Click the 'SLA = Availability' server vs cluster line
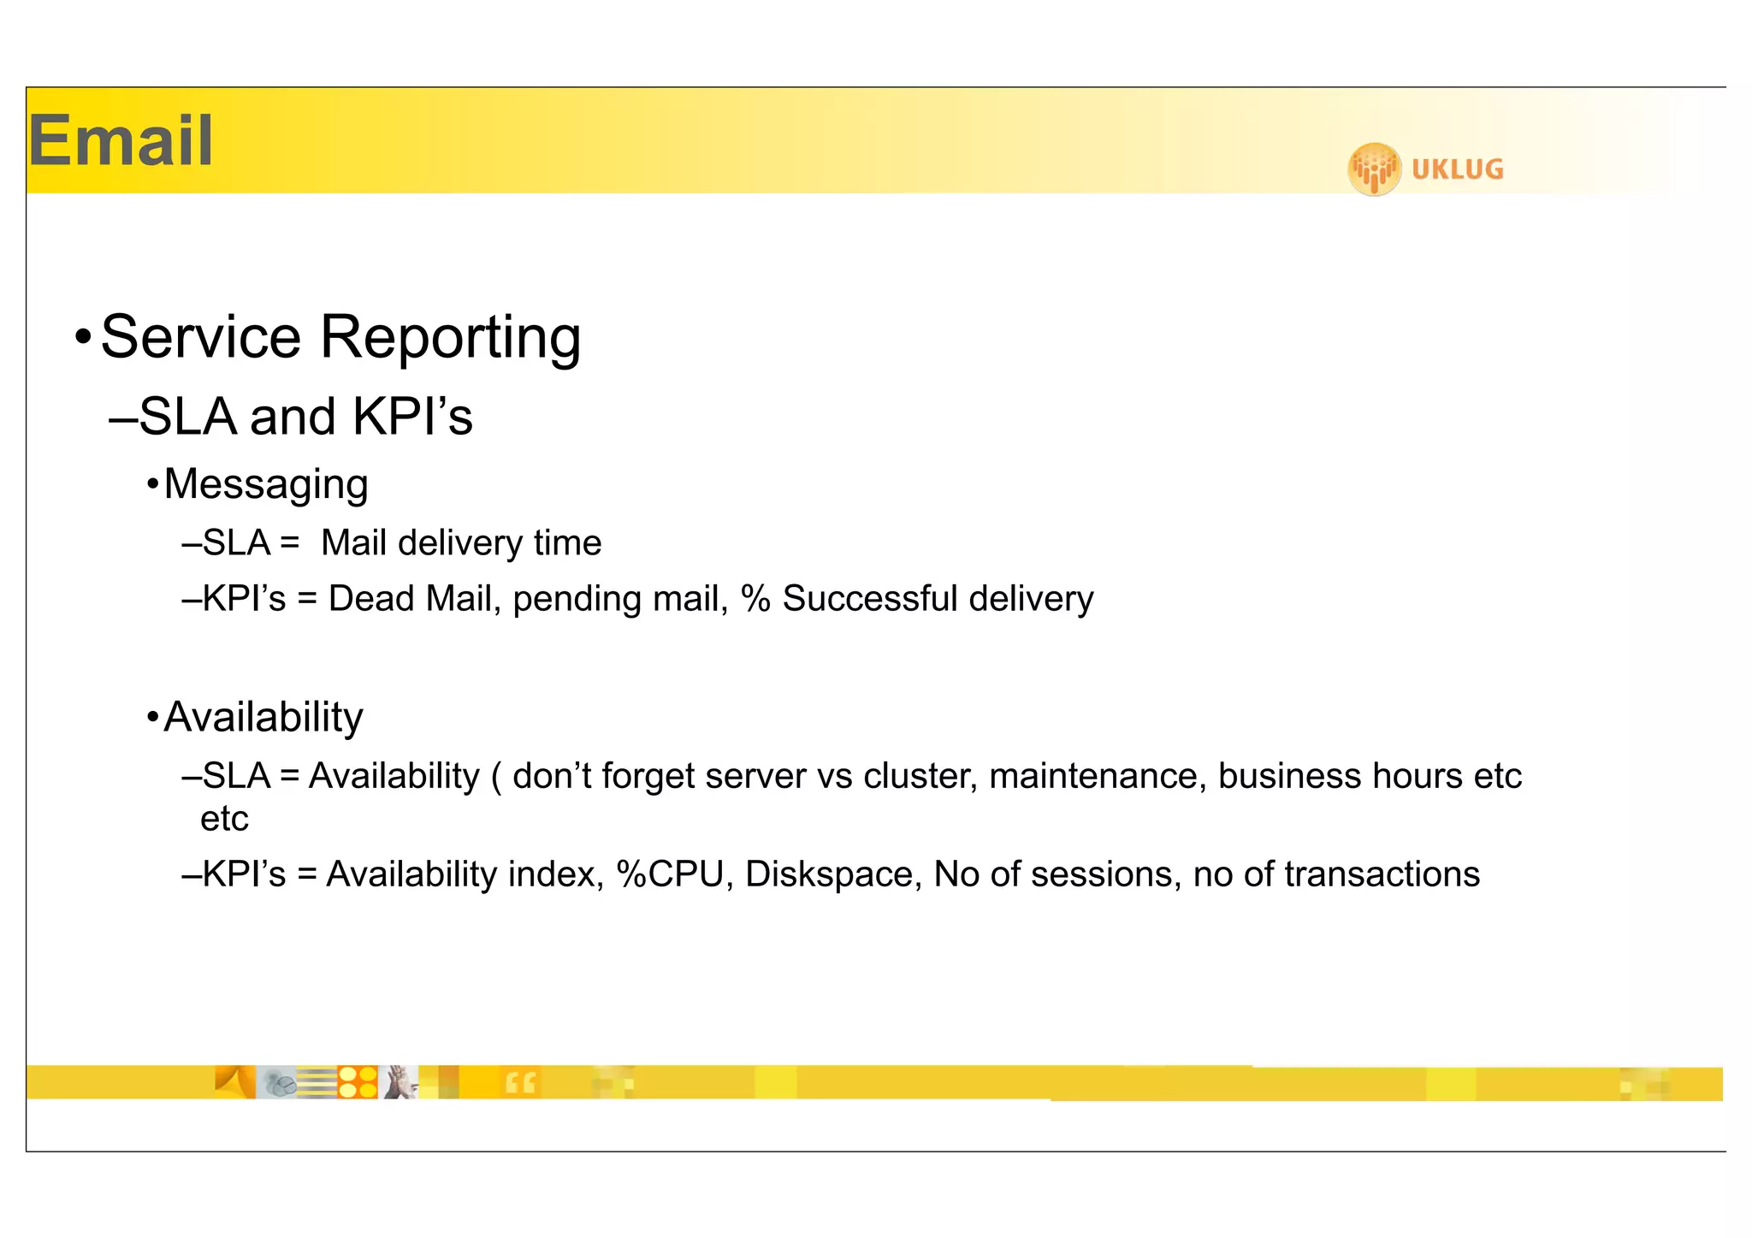 point(851,797)
